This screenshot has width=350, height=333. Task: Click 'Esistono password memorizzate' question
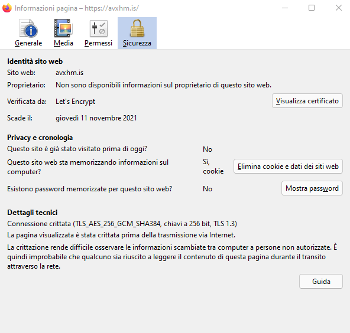point(90,189)
